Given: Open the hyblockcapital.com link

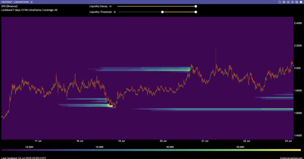Looking at the screenshot, I should pyautogui.click(x=291, y=158).
